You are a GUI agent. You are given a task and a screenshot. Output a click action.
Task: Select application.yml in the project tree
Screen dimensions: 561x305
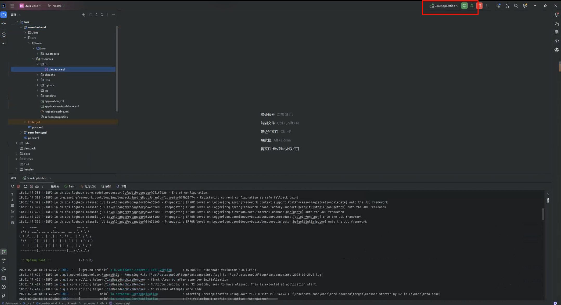(x=54, y=101)
